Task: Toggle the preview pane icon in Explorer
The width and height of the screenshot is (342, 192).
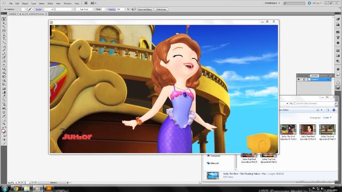Action: [328, 110]
